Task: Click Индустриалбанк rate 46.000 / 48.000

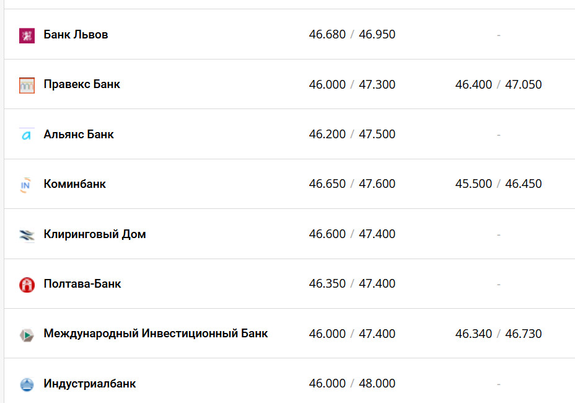Action: coord(352,384)
